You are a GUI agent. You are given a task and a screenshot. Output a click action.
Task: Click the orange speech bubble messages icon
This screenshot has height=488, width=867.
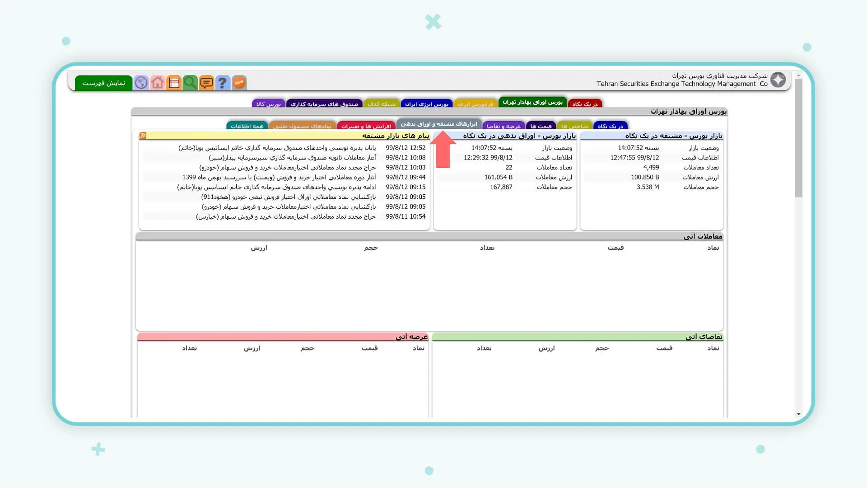(206, 83)
